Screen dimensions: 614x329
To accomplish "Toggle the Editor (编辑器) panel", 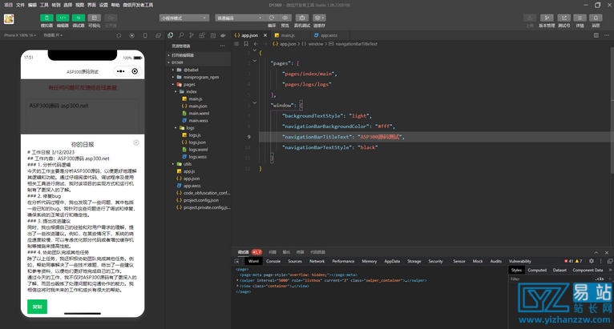I will click(x=62, y=17).
